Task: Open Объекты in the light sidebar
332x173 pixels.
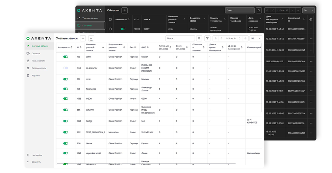Action: click(x=36, y=53)
